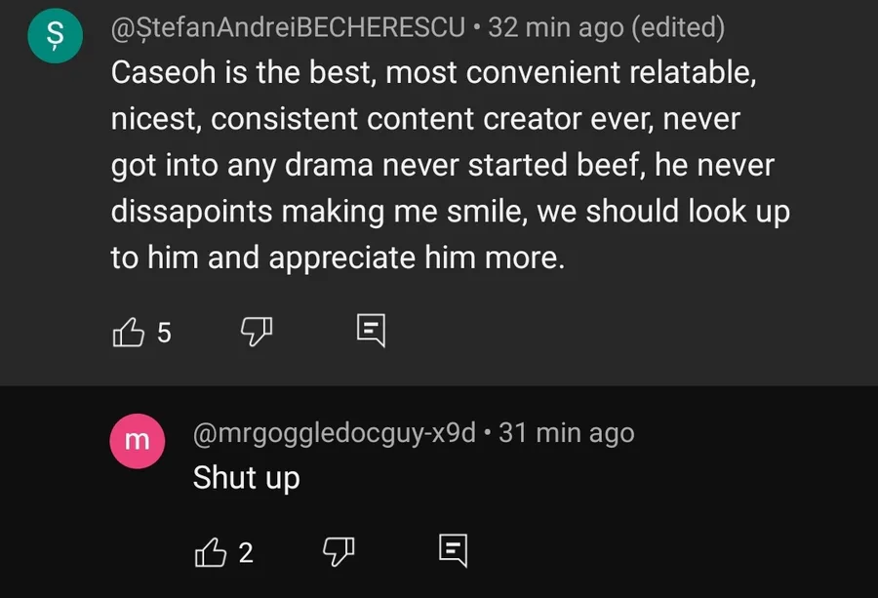Like the Caseoh comment by ȘtefanAndreiBECHERESCU
Screen dimensions: 878x598
click(128, 332)
